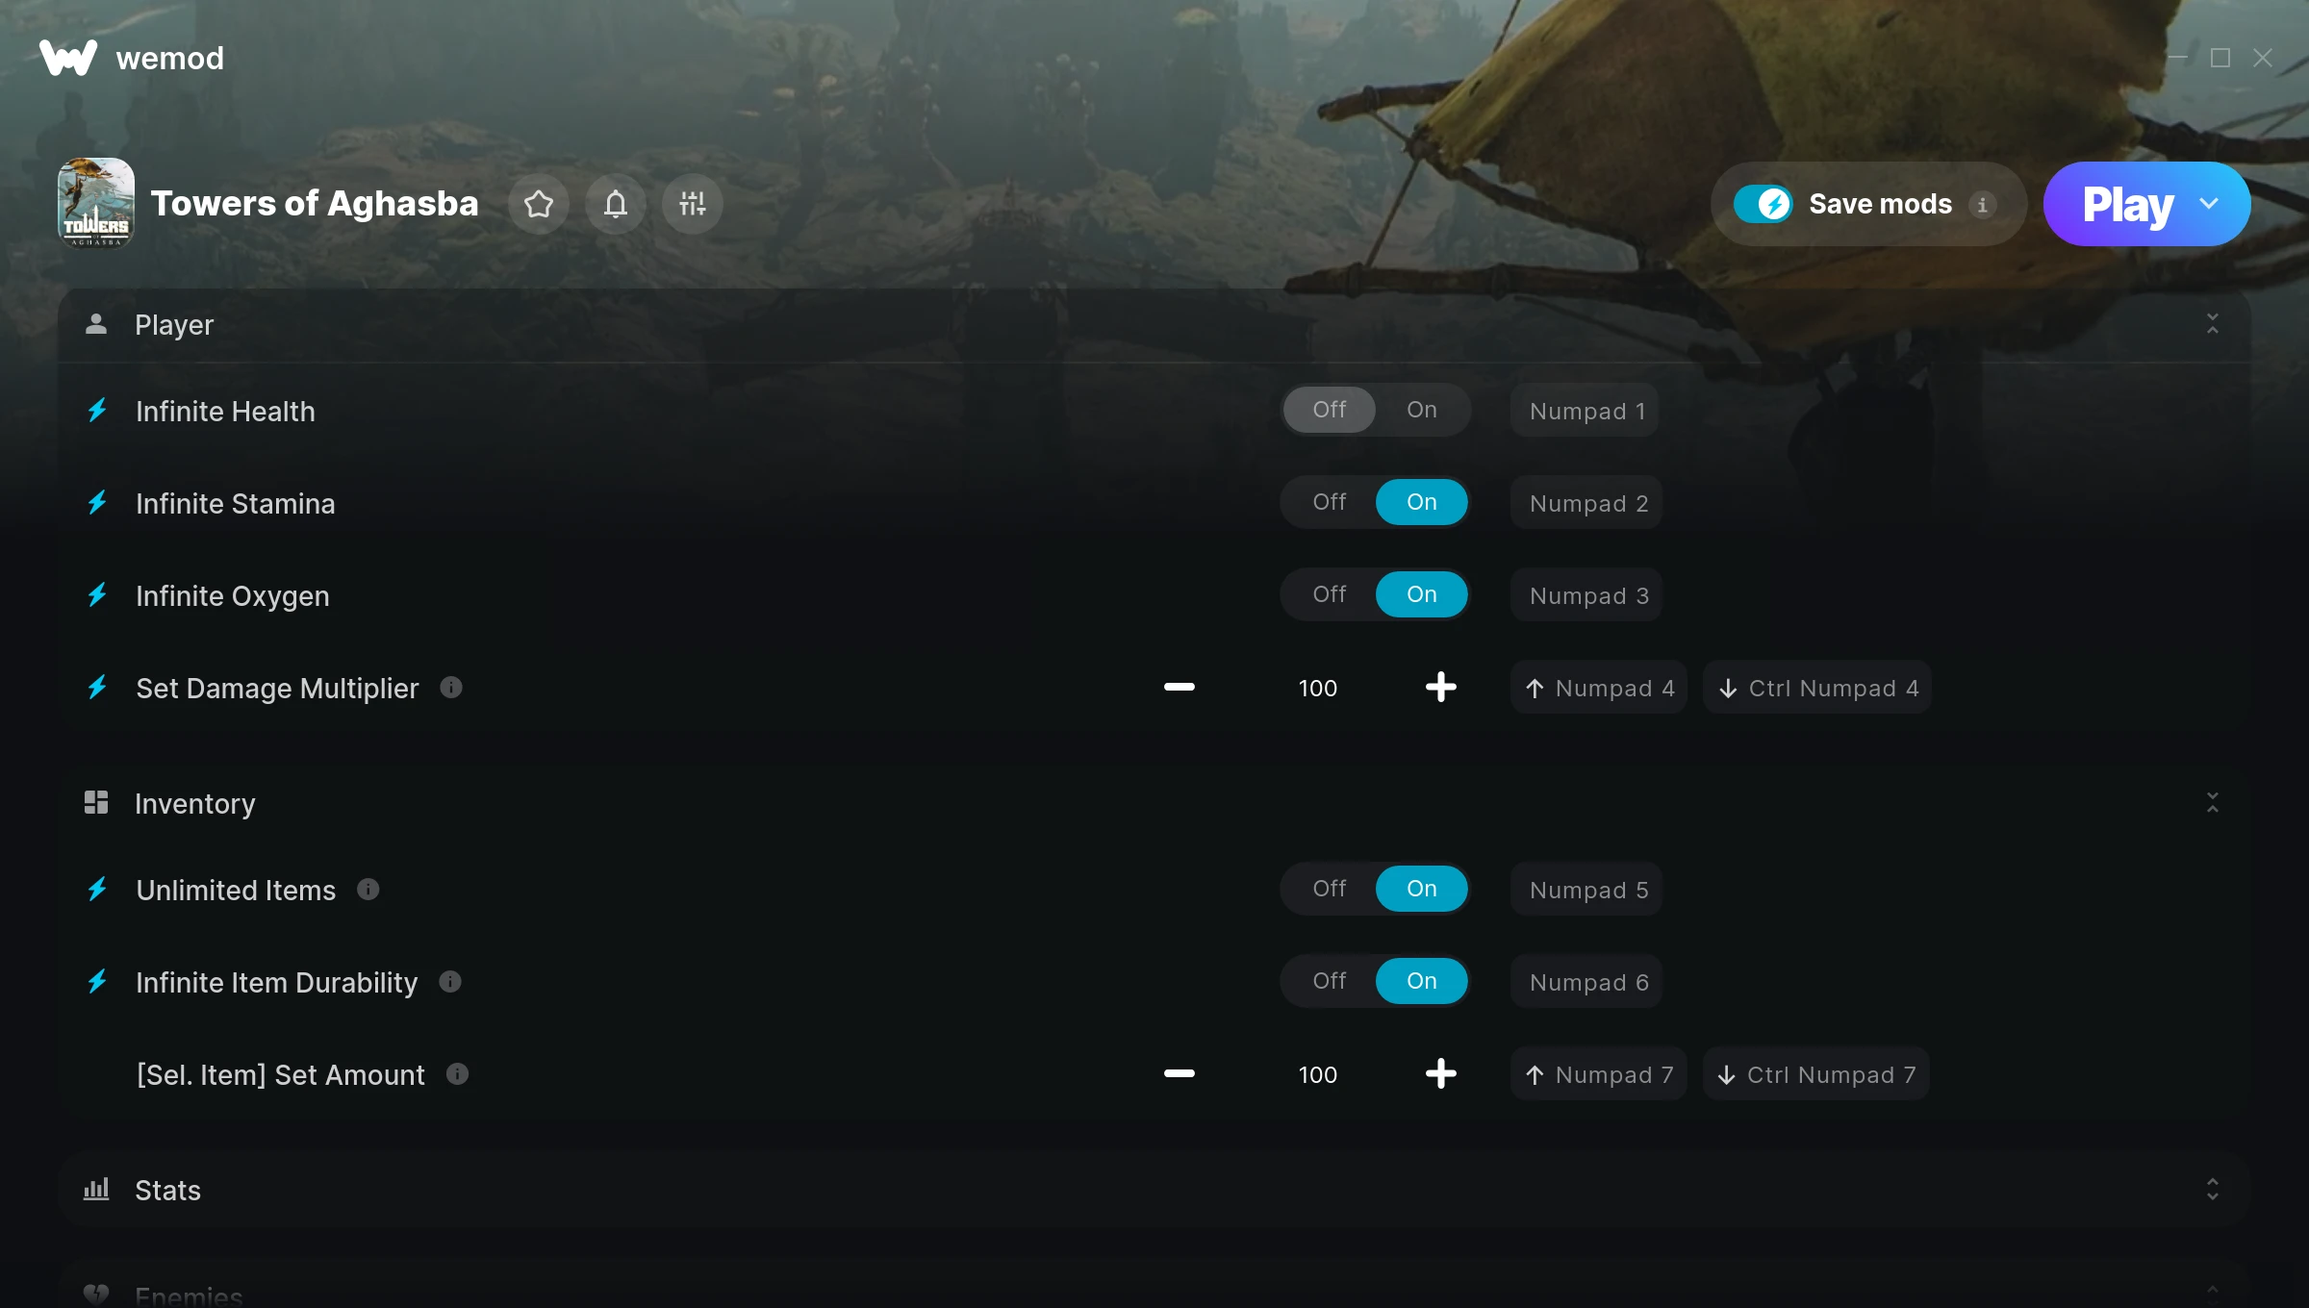
Task: Disable Infinite Item Durability toggle
Action: (x=1329, y=980)
